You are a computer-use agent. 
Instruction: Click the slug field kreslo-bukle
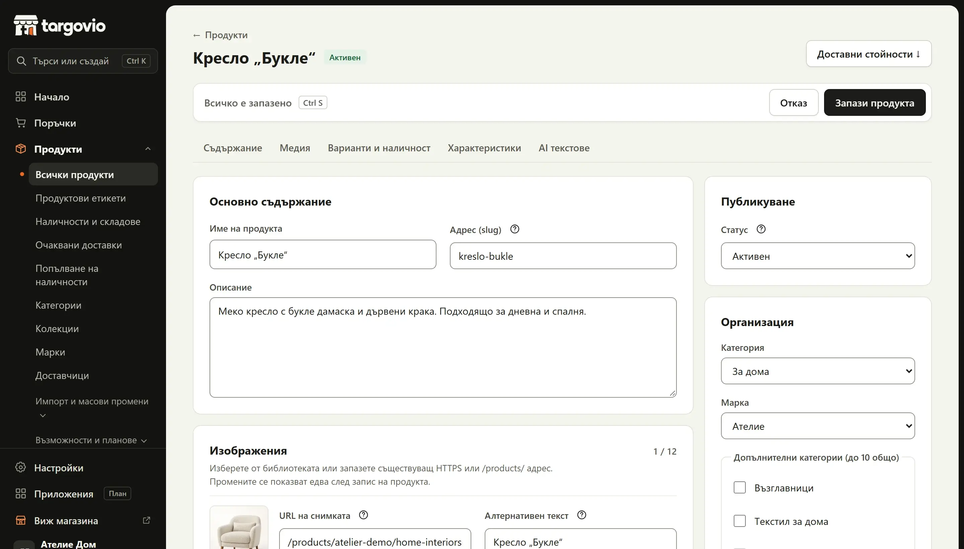click(x=563, y=256)
